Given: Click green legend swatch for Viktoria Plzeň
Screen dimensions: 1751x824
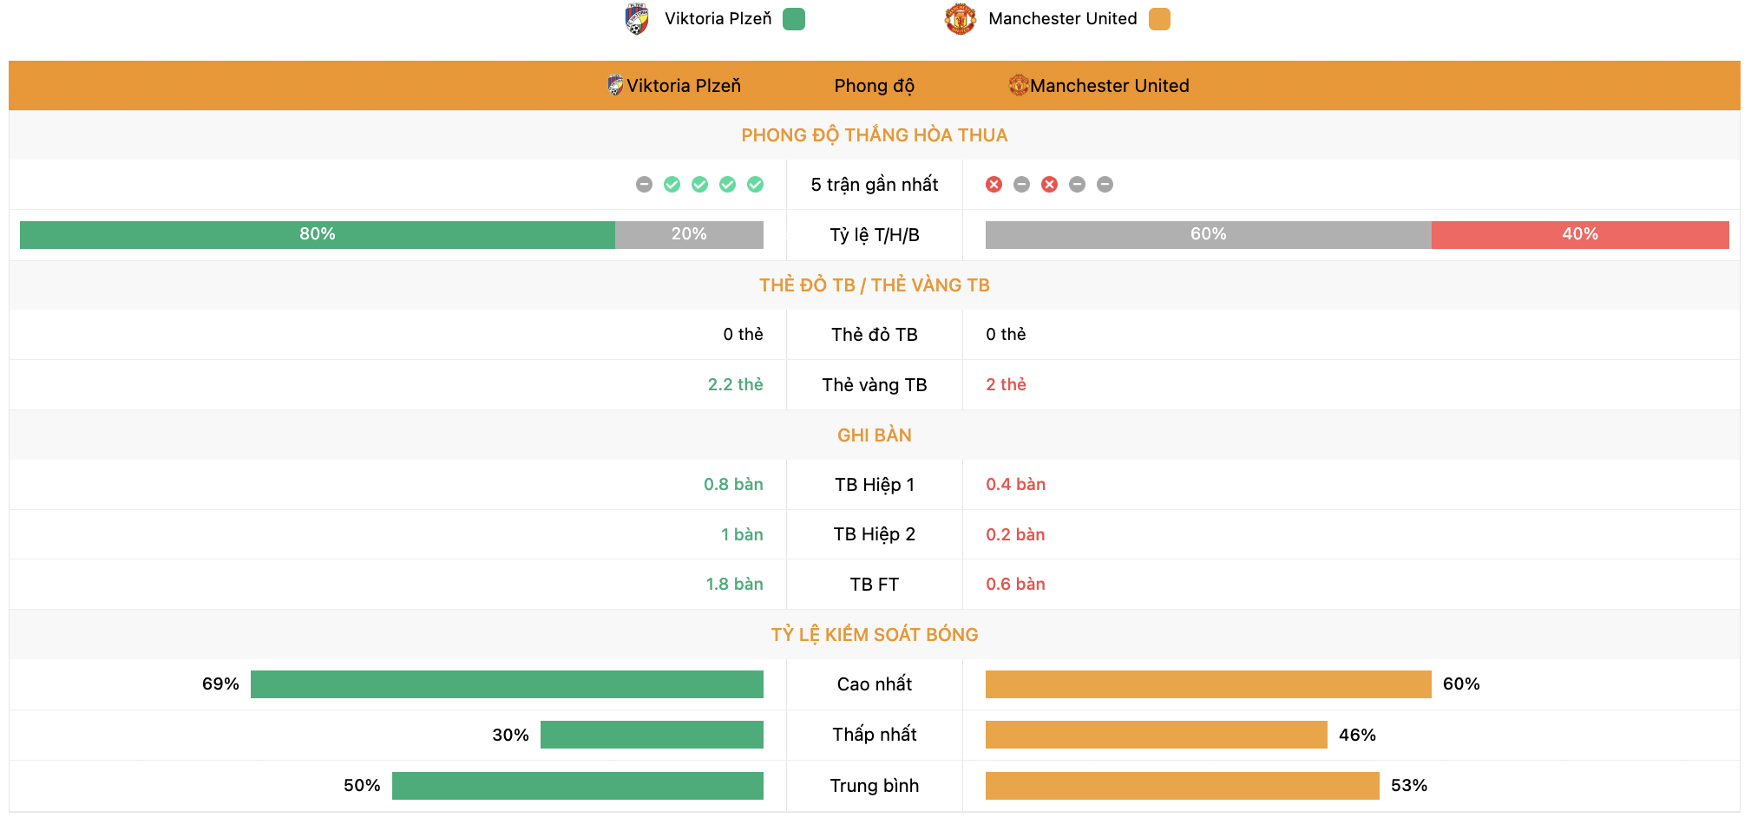Looking at the screenshot, I should (x=794, y=19).
